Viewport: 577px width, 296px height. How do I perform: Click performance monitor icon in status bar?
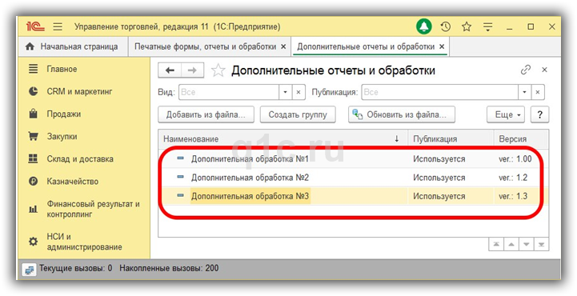point(29,270)
